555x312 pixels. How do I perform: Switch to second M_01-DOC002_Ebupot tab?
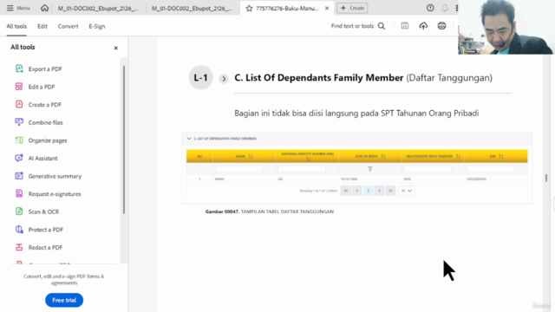click(x=192, y=8)
